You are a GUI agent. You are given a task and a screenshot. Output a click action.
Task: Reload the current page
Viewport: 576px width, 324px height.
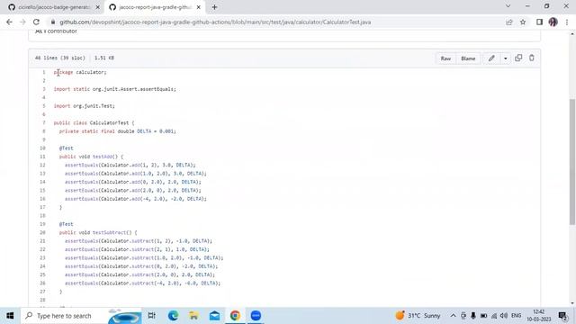click(x=36, y=22)
